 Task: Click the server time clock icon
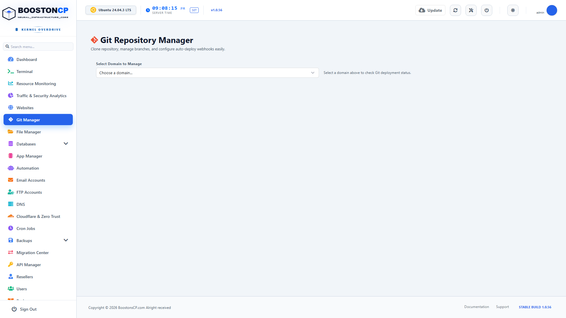click(148, 10)
